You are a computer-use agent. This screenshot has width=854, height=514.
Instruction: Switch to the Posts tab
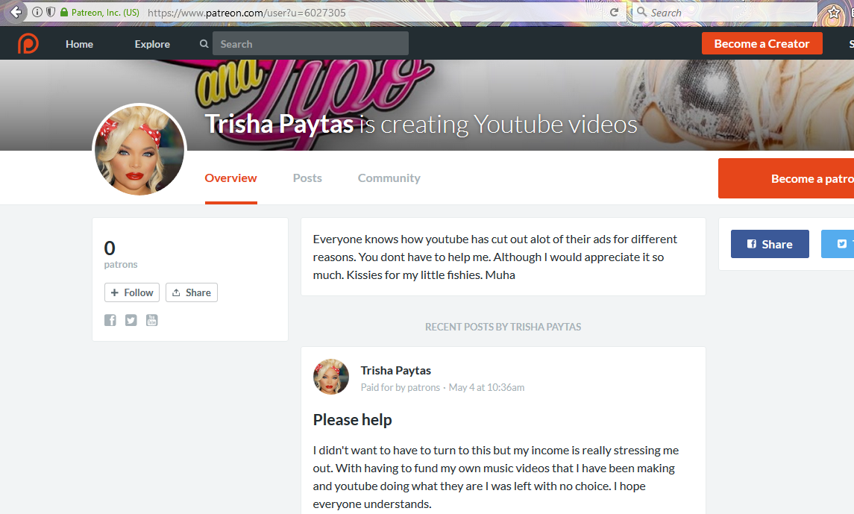pos(307,178)
